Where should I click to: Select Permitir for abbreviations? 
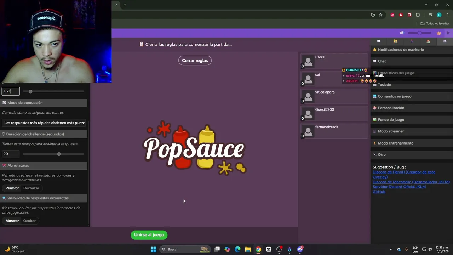(x=12, y=188)
